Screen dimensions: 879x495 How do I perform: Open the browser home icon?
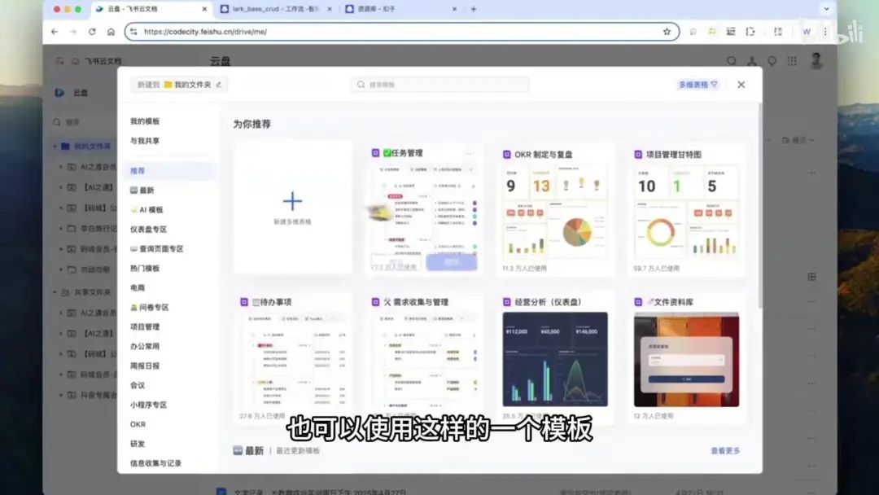pyautogui.click(x=111, y=32)
